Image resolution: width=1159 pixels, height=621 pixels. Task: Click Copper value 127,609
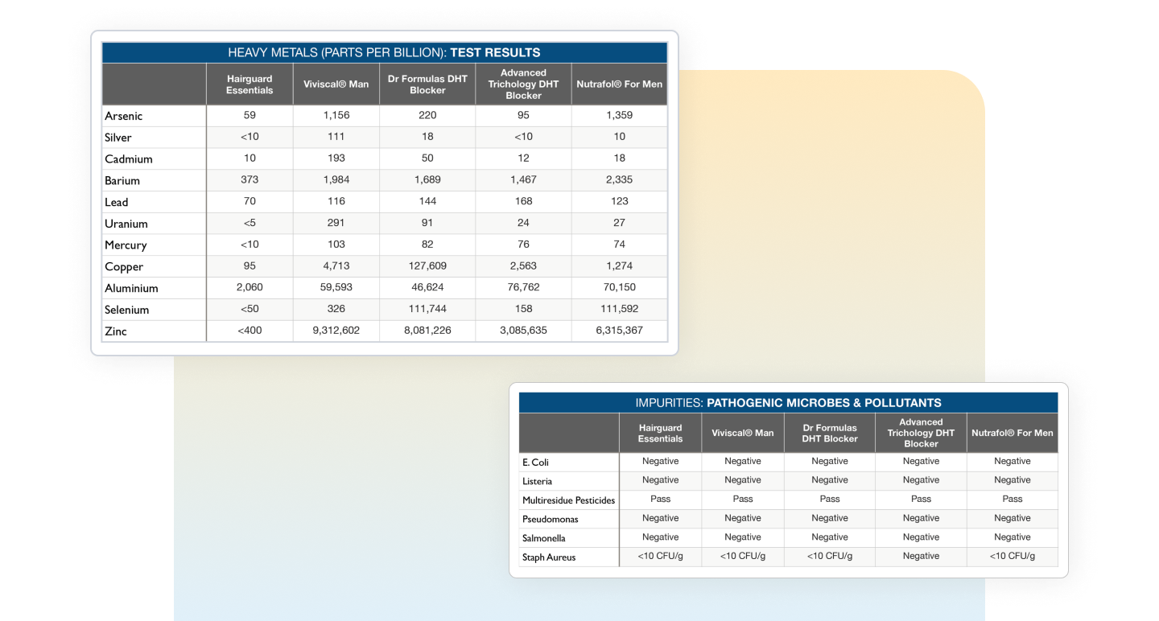coord(427,265)
